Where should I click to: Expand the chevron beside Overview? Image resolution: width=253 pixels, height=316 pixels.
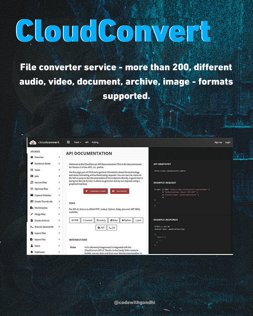click(x=59, y=157)
